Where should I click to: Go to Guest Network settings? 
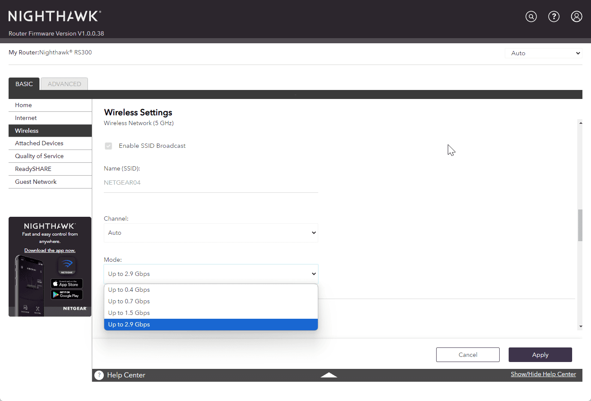36,182
